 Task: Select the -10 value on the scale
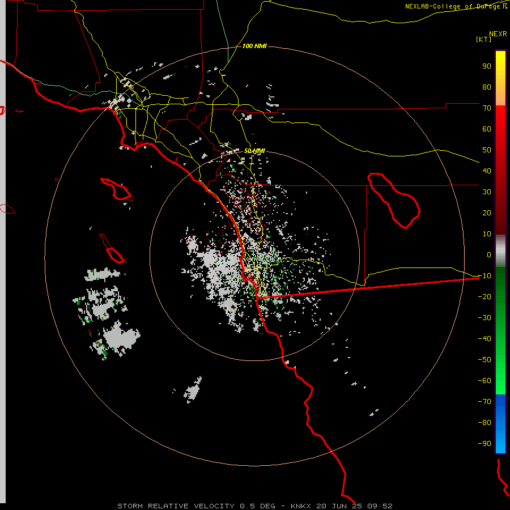pyautogui.click(x=484, y=276)
